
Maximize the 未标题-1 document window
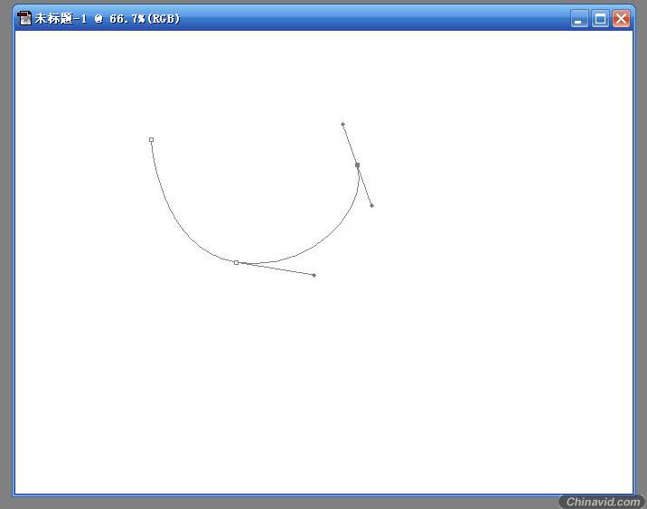coord(600,19)
